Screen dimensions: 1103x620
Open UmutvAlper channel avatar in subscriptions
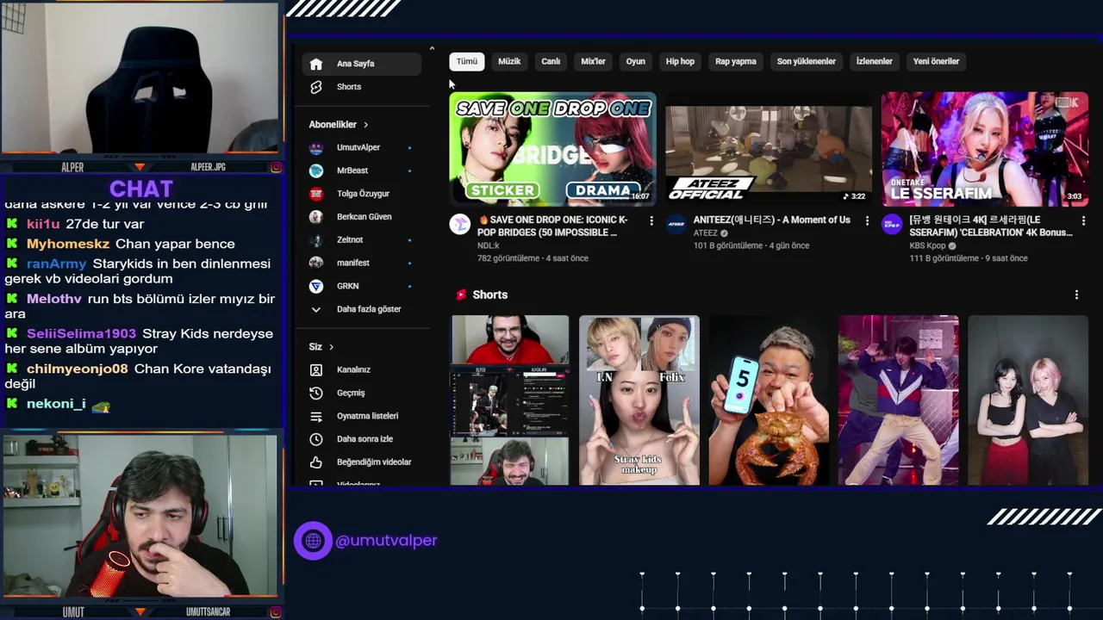tap(316, 147)
